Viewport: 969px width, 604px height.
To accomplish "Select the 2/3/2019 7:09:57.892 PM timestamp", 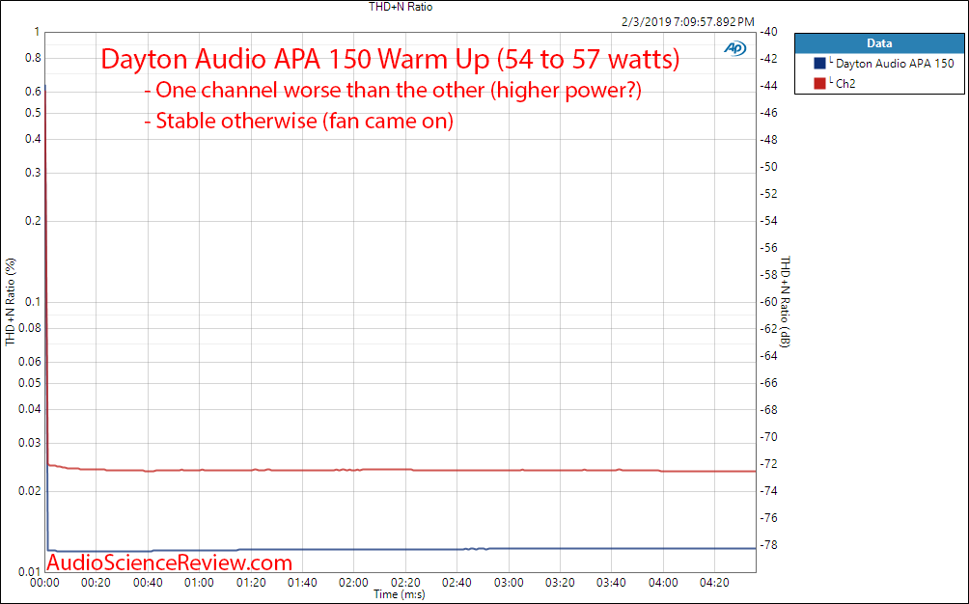I will click(688, 21).
